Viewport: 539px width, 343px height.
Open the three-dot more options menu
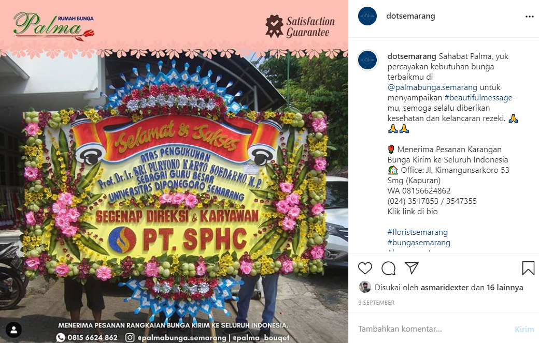[x=529, y=17]
